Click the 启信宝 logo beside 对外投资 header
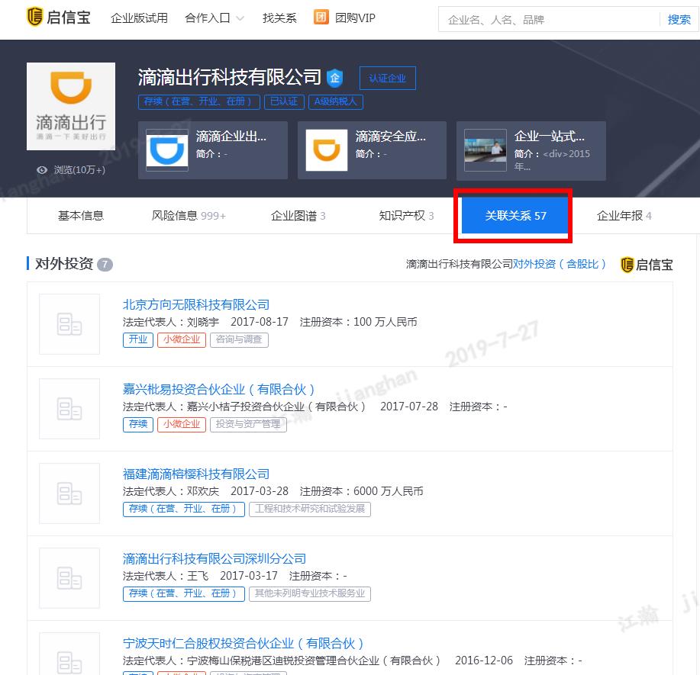 click(647, 265)
